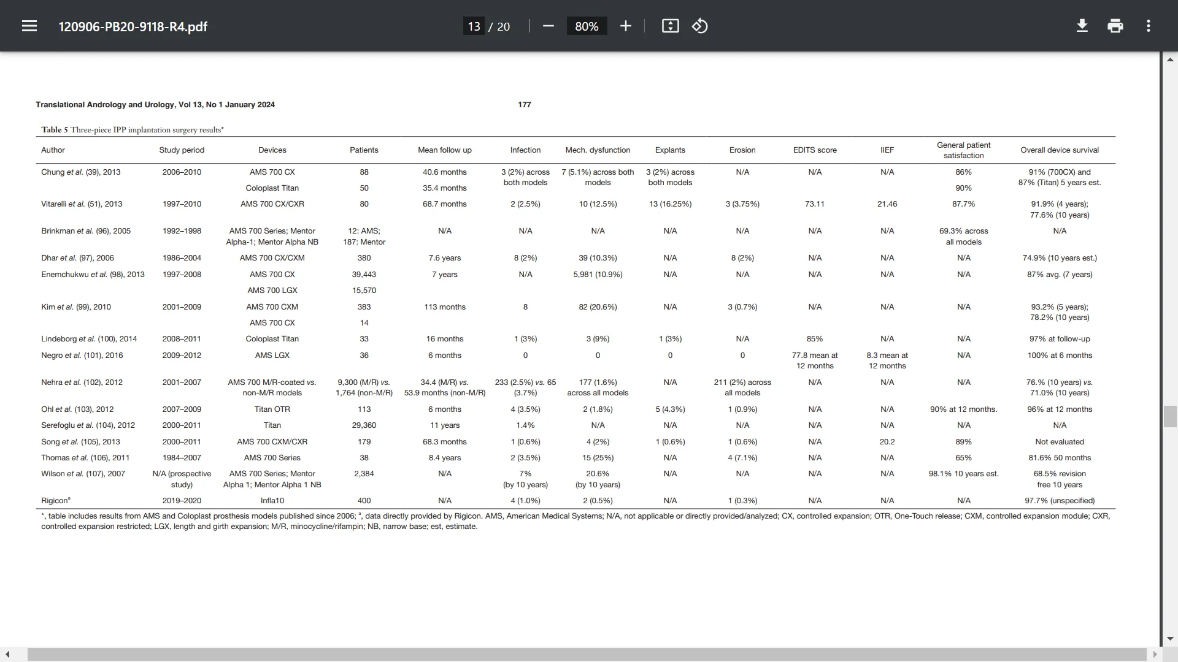The width and height of the screenshot is (1178, 662).
Task: Click the 'Mech. dysfunction' column header
Action: (598, 150)
